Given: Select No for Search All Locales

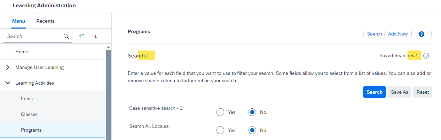Looking at the screenshot, I should (252, 130).
